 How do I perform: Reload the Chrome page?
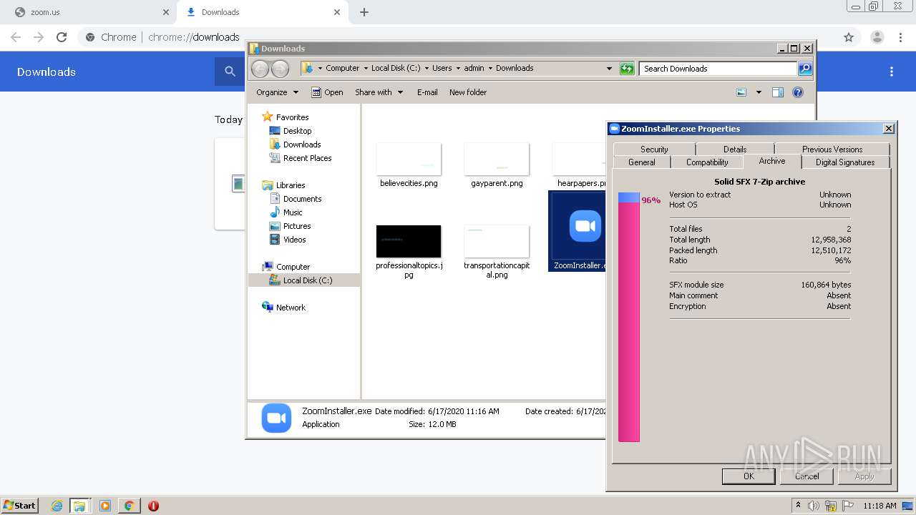[62, 37]
